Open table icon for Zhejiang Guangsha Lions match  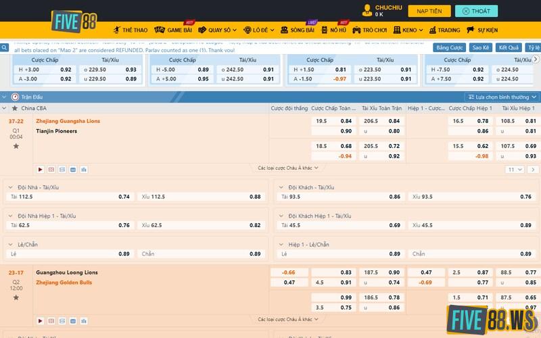point(73,170)
